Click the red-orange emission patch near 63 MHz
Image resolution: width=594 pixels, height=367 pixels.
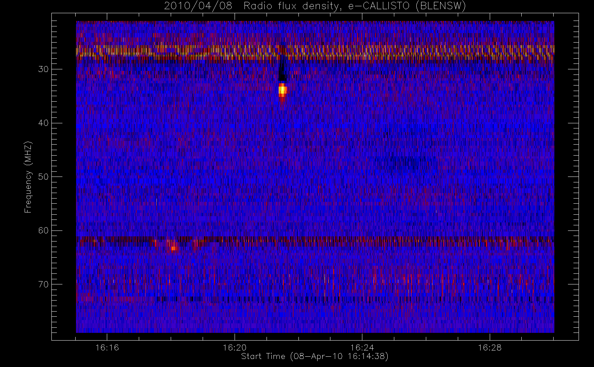pyautogui.click(x=173, y=245)
